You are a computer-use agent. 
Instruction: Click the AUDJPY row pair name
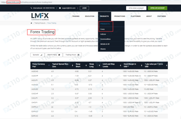click(35, 80)
